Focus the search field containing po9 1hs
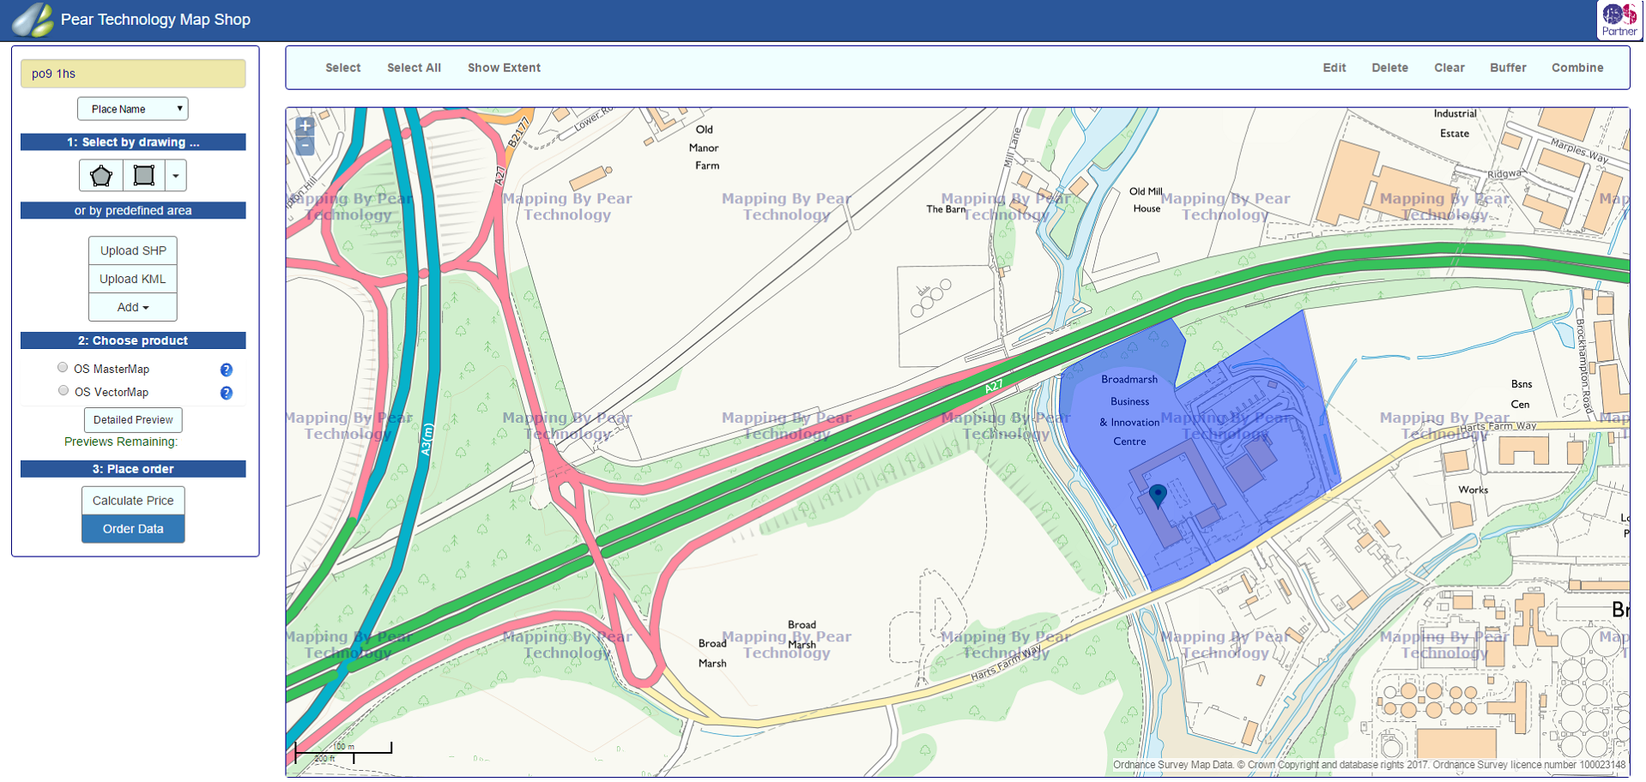Screen dimensions: 1646x782 coord(133,74)
